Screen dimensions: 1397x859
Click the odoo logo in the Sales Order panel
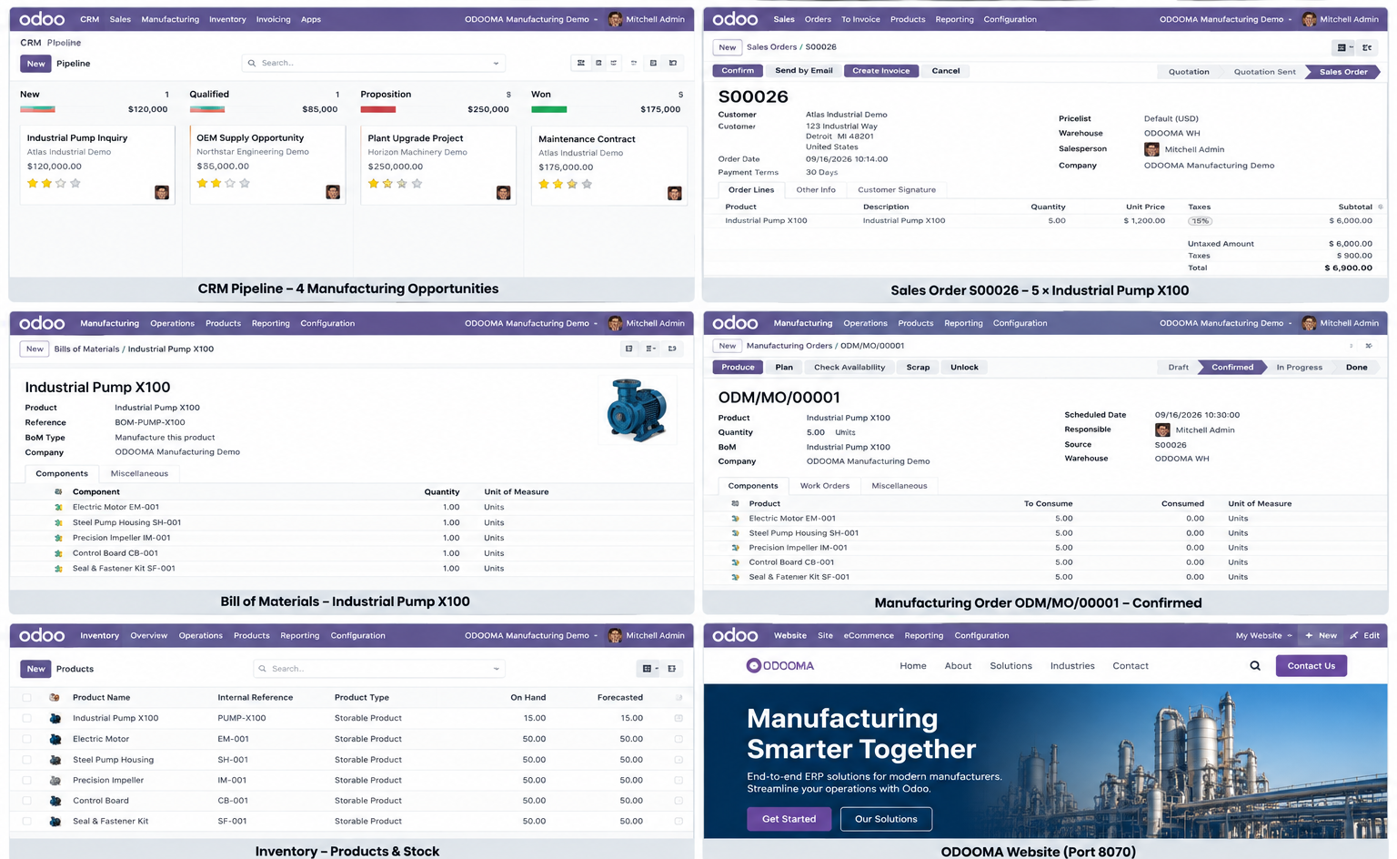(x=735, y=19)
